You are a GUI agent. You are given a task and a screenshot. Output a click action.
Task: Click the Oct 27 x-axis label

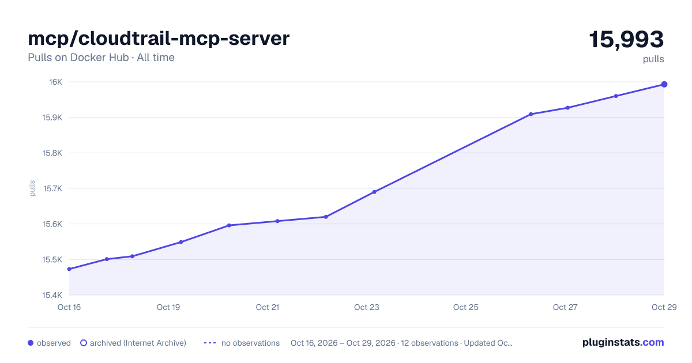(x=565, y=307)
